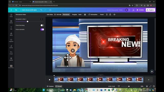The image size is (164, 92).
Task: Collapse timeline with the handle above it
Action: [x=101, y=75]
